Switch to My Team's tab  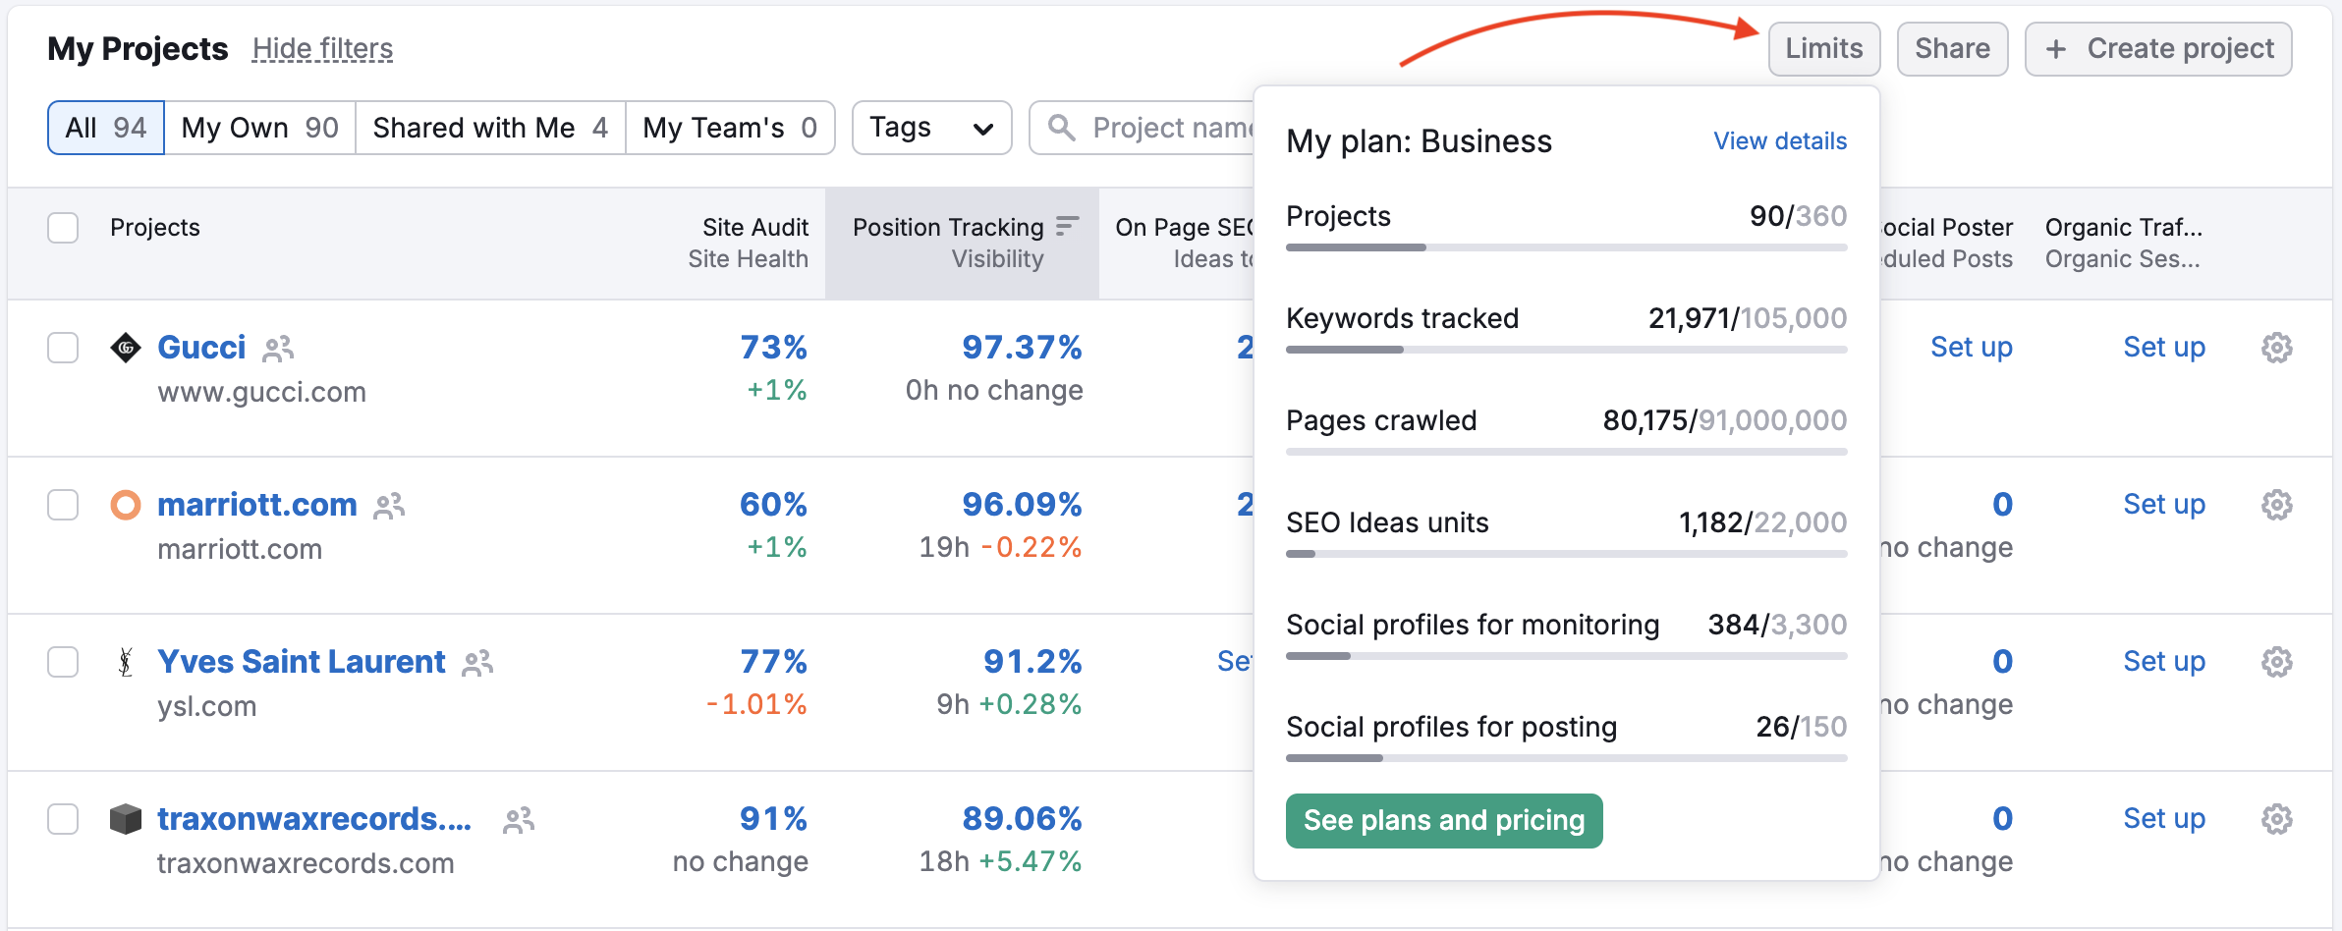(x=730, y=128)
